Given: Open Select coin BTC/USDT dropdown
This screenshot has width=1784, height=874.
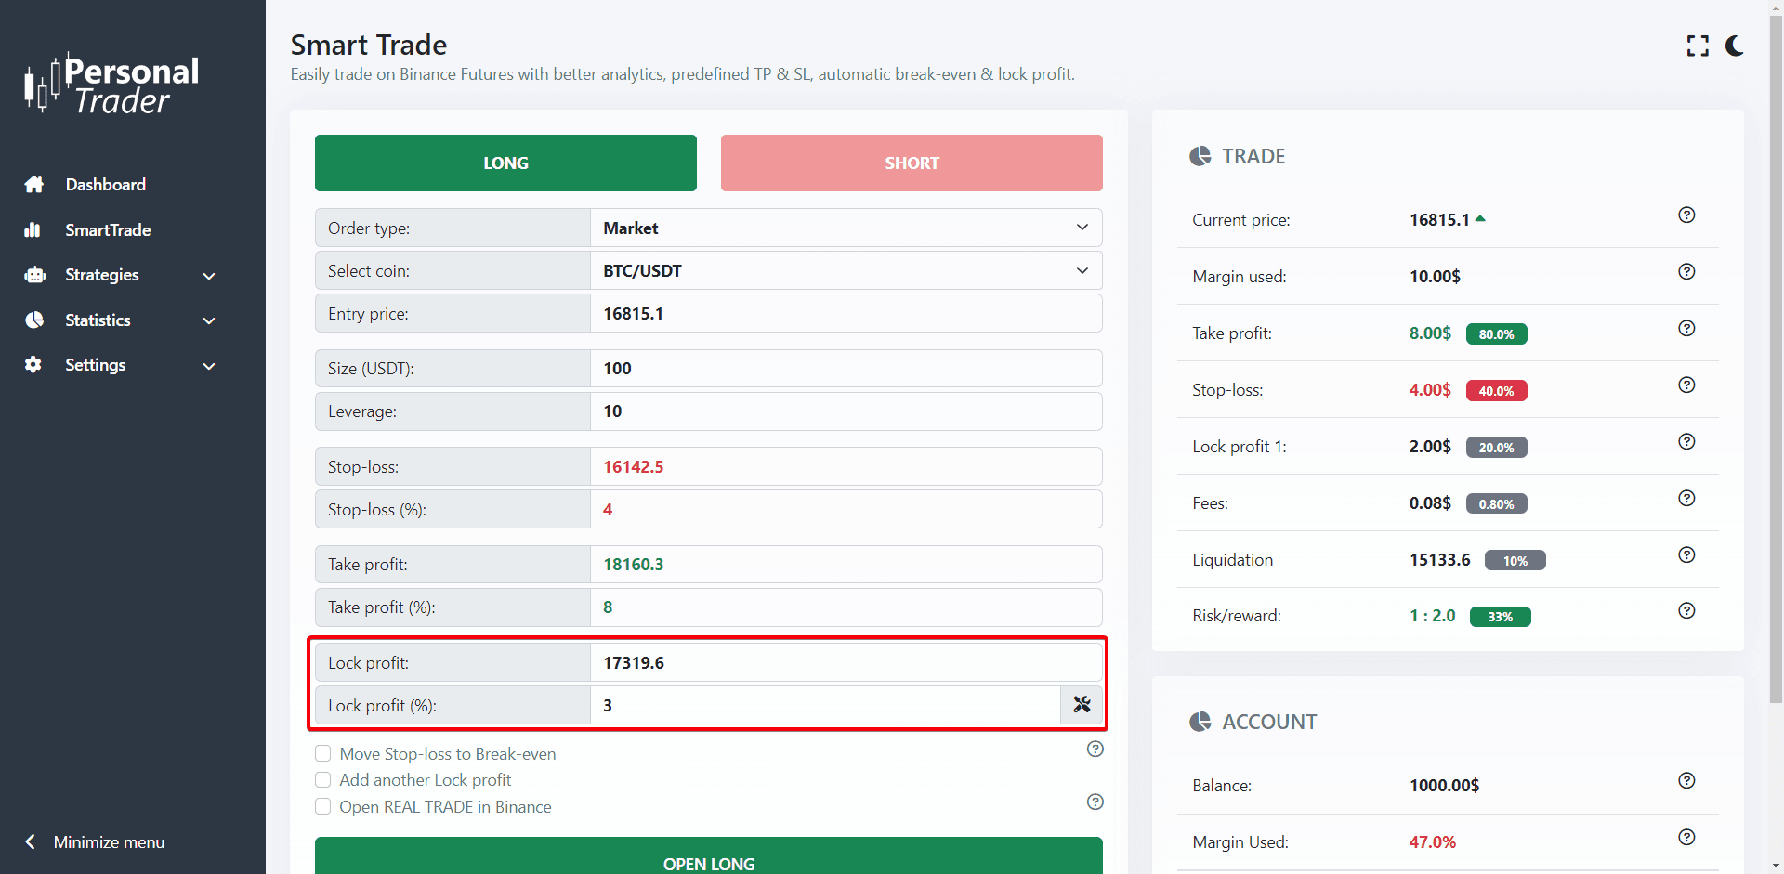Looking at the screenshot, I should [846, 271].
